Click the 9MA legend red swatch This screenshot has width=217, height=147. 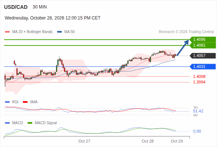click(x=25, y=102)
